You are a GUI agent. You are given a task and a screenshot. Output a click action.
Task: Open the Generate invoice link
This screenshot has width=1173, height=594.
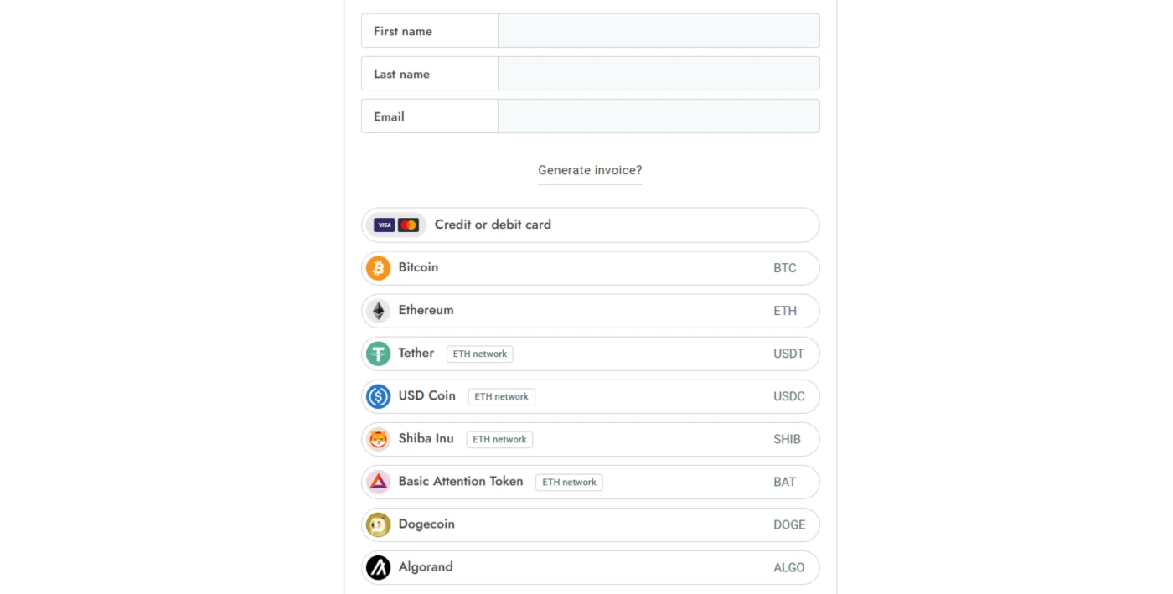tap(590, 170)
